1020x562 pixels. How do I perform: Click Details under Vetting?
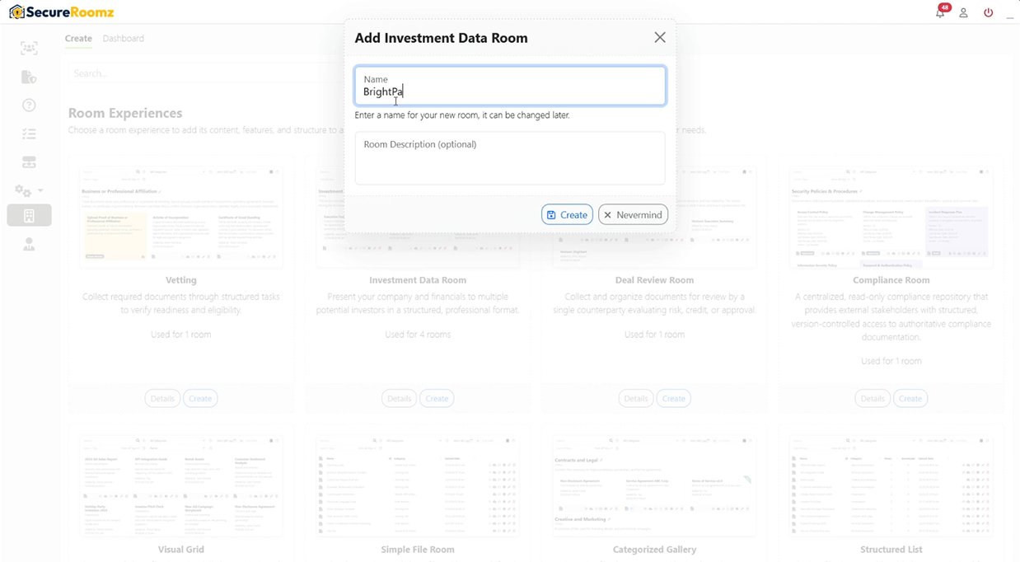(162, 398)
